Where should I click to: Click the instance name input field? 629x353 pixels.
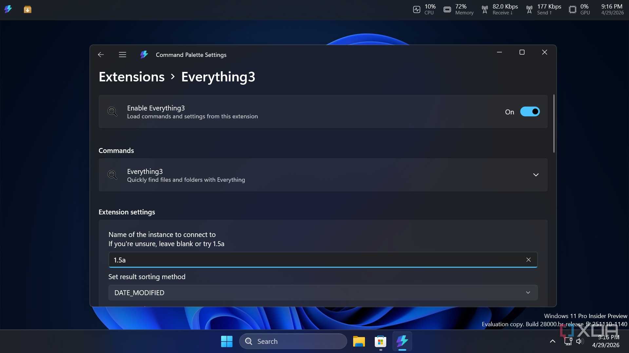[x=323, y=260]
